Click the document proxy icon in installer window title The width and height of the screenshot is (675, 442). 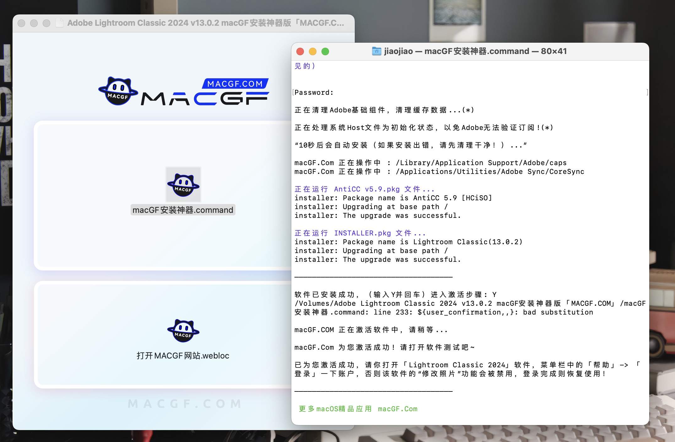60,23
